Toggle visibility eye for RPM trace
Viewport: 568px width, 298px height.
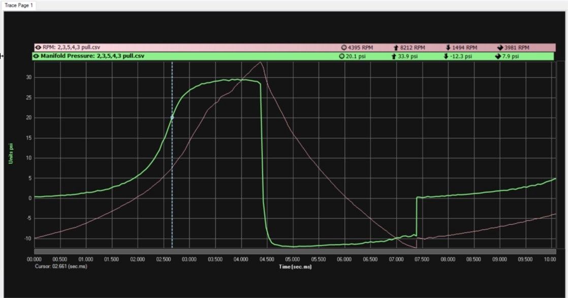click(38, 47)
